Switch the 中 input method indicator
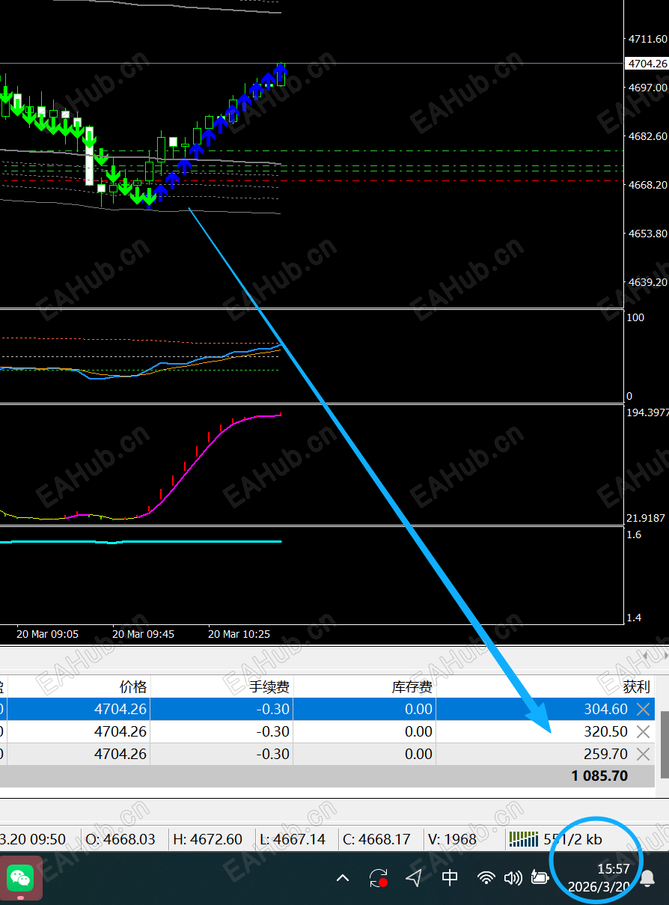669x905 pixels. click(450, 878)
